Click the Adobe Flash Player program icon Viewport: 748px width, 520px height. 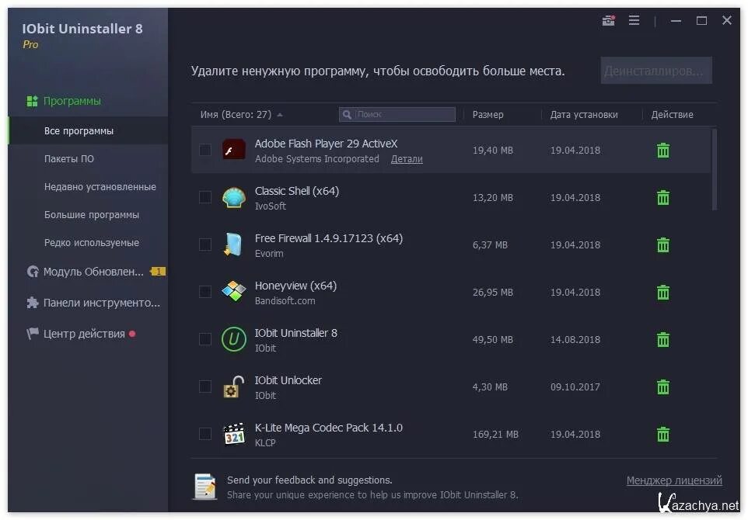coord(234,150)
